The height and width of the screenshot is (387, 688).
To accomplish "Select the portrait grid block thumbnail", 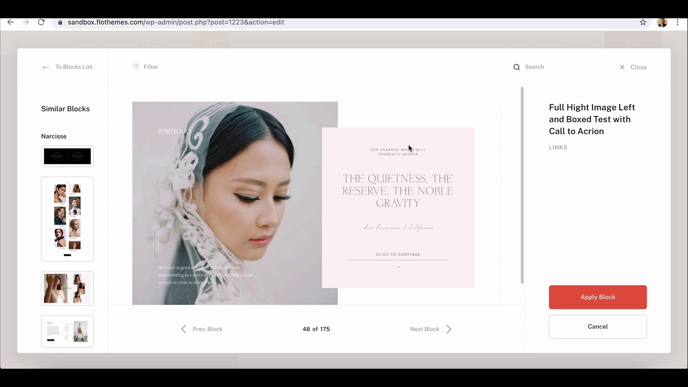I will point(67,219).
